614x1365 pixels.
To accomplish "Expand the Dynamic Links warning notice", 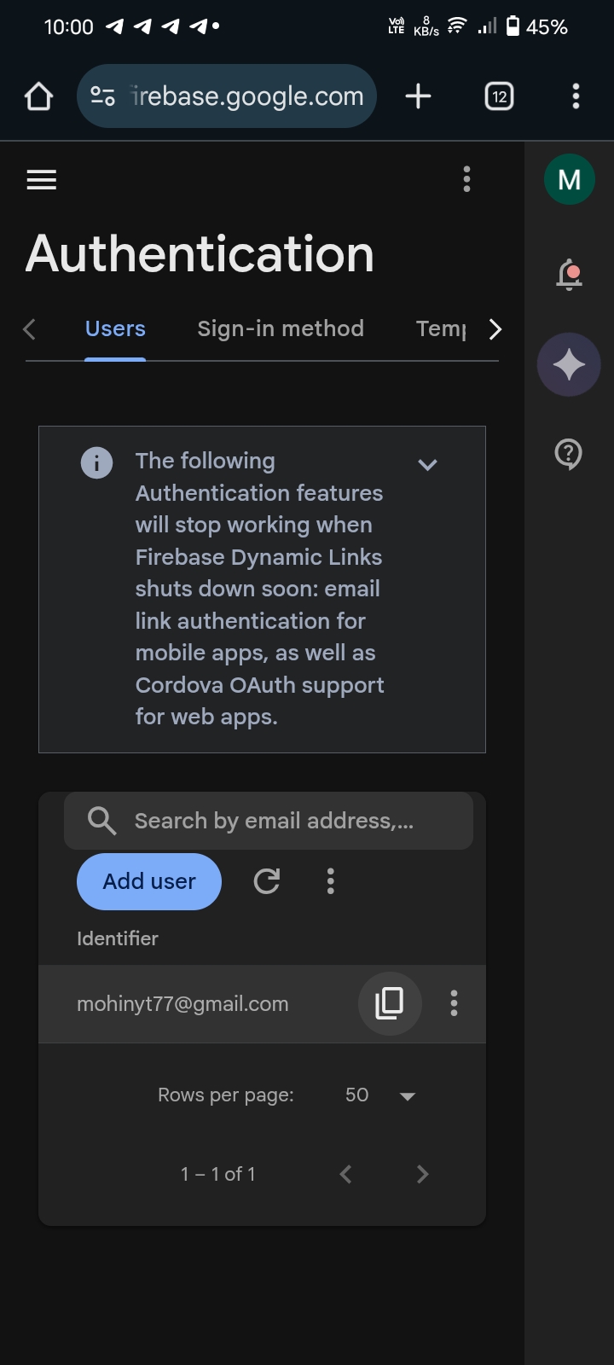I will coord(427,464).
